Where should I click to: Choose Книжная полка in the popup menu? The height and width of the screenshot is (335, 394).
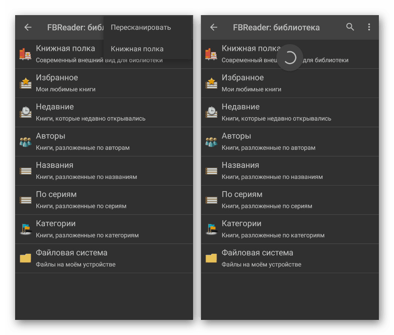click(x=137, y=49)
